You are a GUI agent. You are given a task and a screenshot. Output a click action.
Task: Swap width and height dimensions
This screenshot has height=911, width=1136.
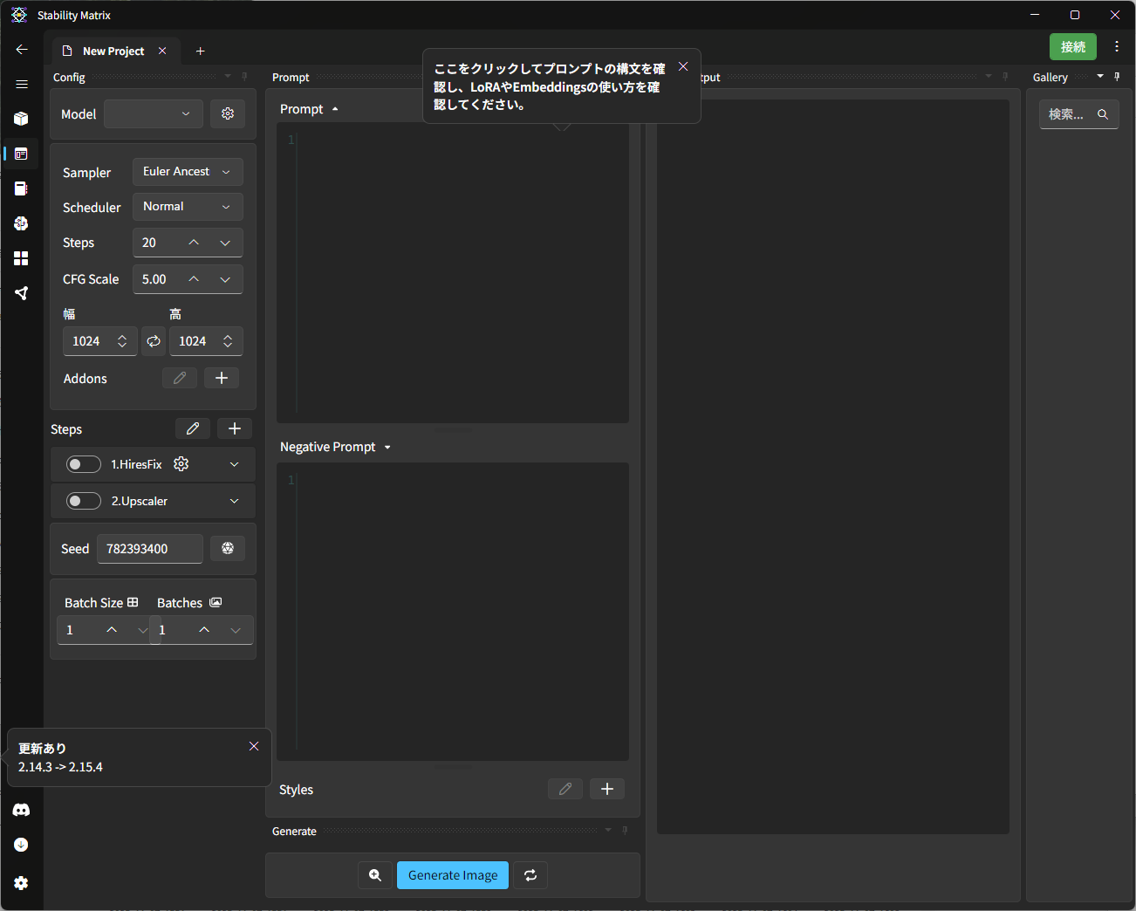point(154,341)
